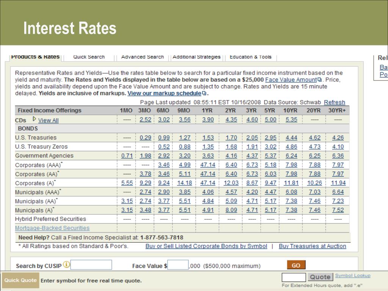Select Corporates (AA) 9MO yield 5.11

[185, 174]
